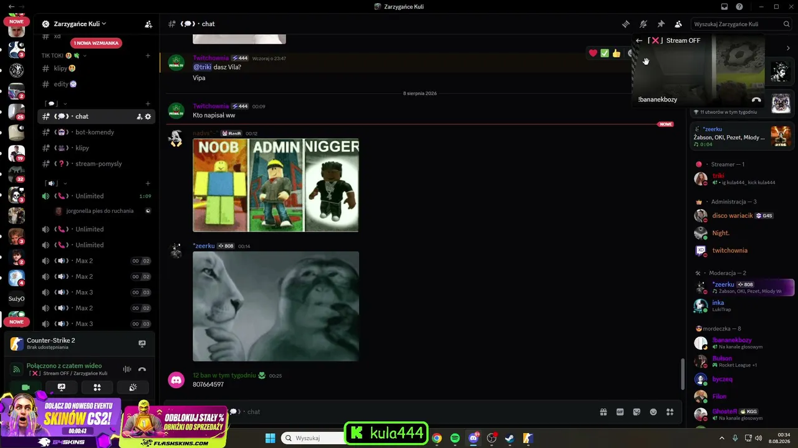Viewport: 798px width, 448px height.
Task: View member triki in the Streamer list
Action: coord(742,179)
